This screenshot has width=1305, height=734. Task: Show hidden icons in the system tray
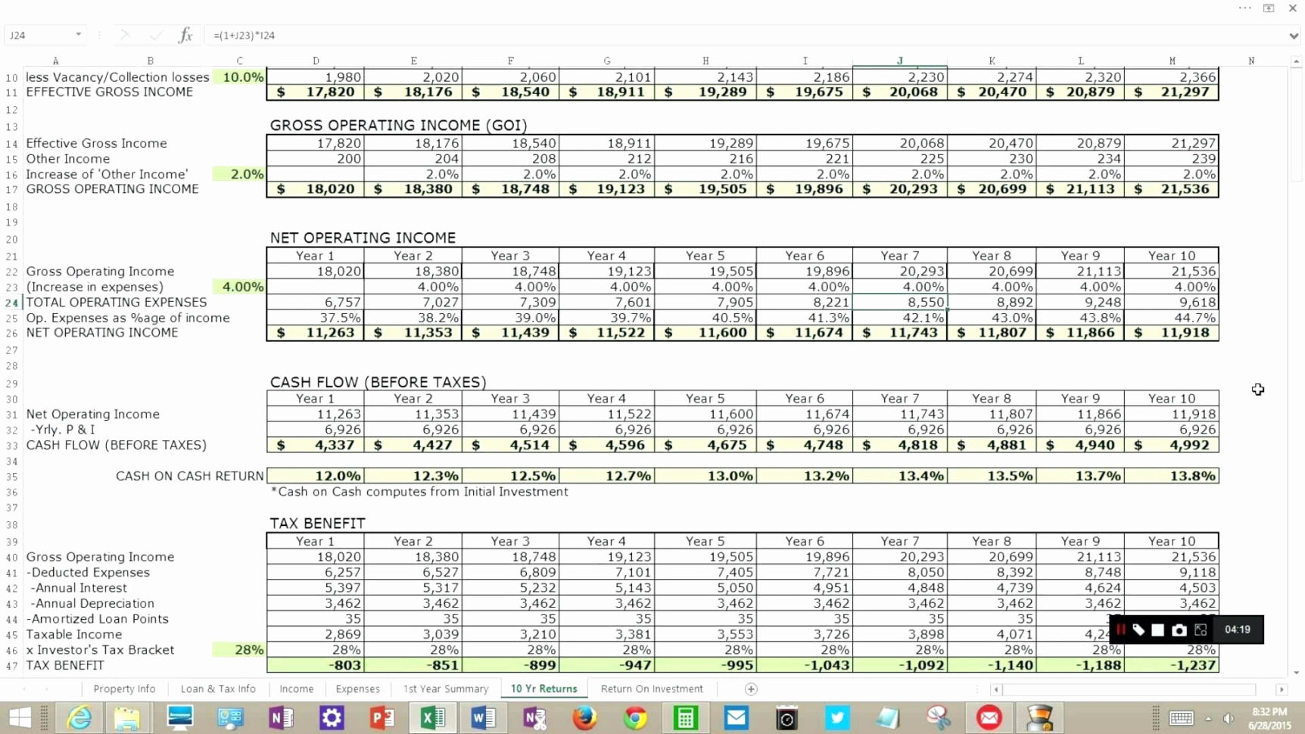point(1209,719)
